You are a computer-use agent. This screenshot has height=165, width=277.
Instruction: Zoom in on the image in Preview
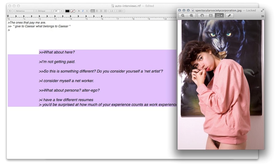coord(191,15)
